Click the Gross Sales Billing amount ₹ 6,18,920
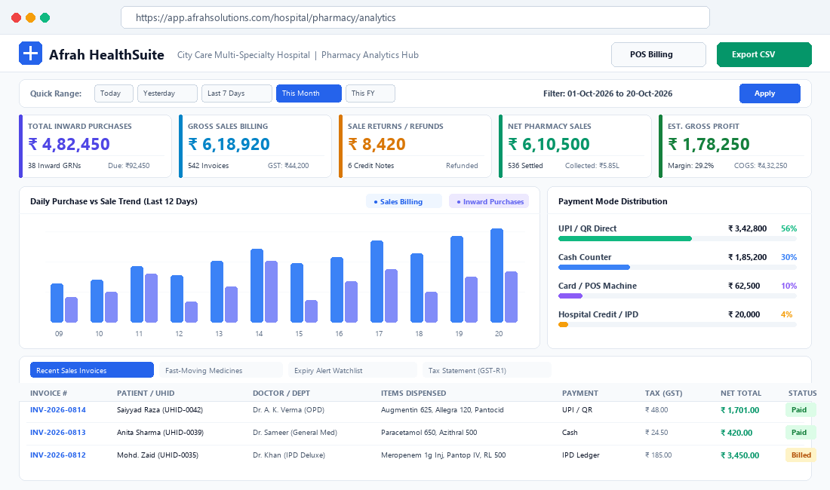This screenshot has height=490, width=830. pyautogui.click(x=229, y=144)
